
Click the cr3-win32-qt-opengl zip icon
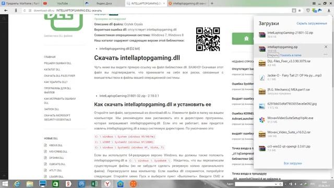point(262,148)
